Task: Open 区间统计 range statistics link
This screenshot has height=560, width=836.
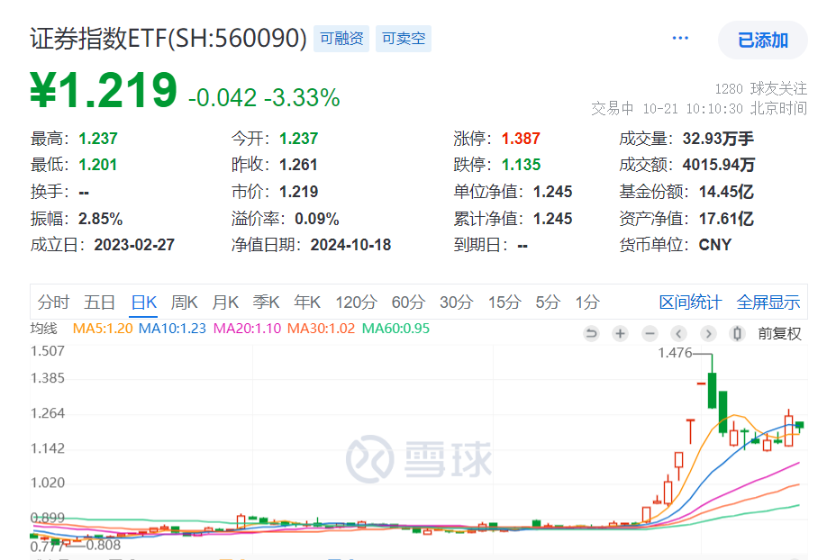Action: pyautogui.click(x=690, y=303)
